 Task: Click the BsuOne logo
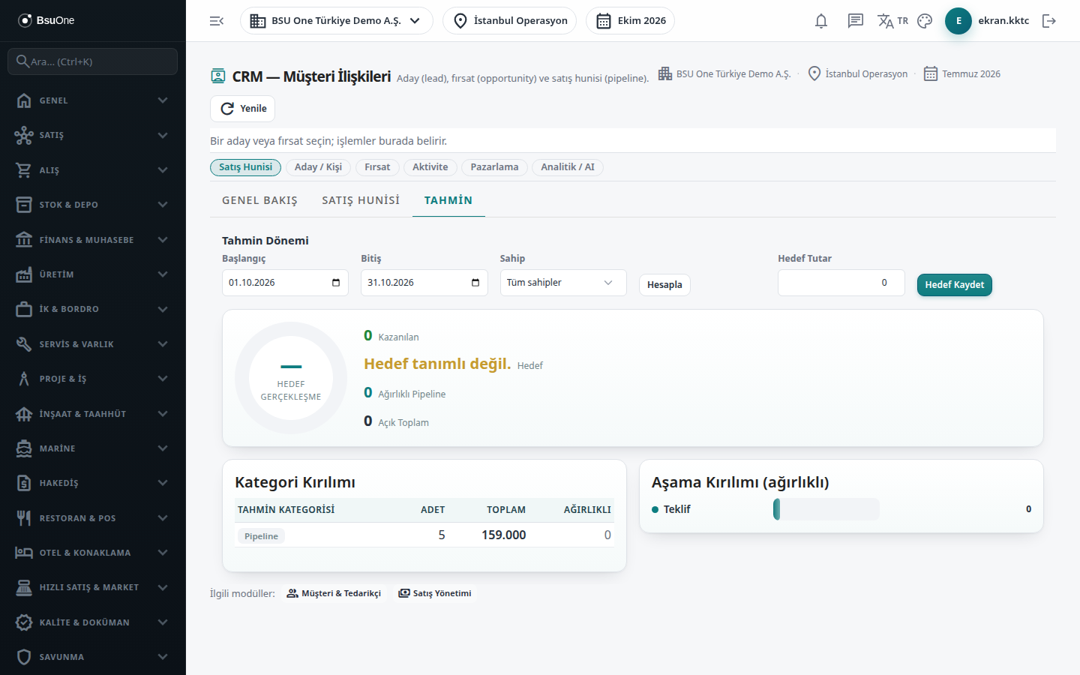(x=46, y=20)
